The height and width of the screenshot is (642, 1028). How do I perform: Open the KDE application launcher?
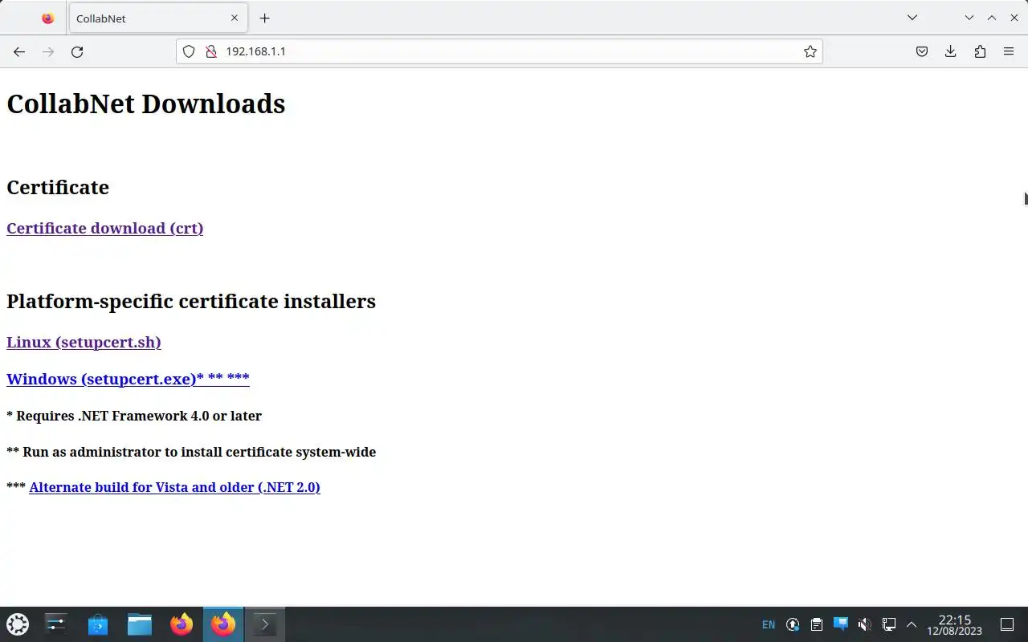pos(18,624)
